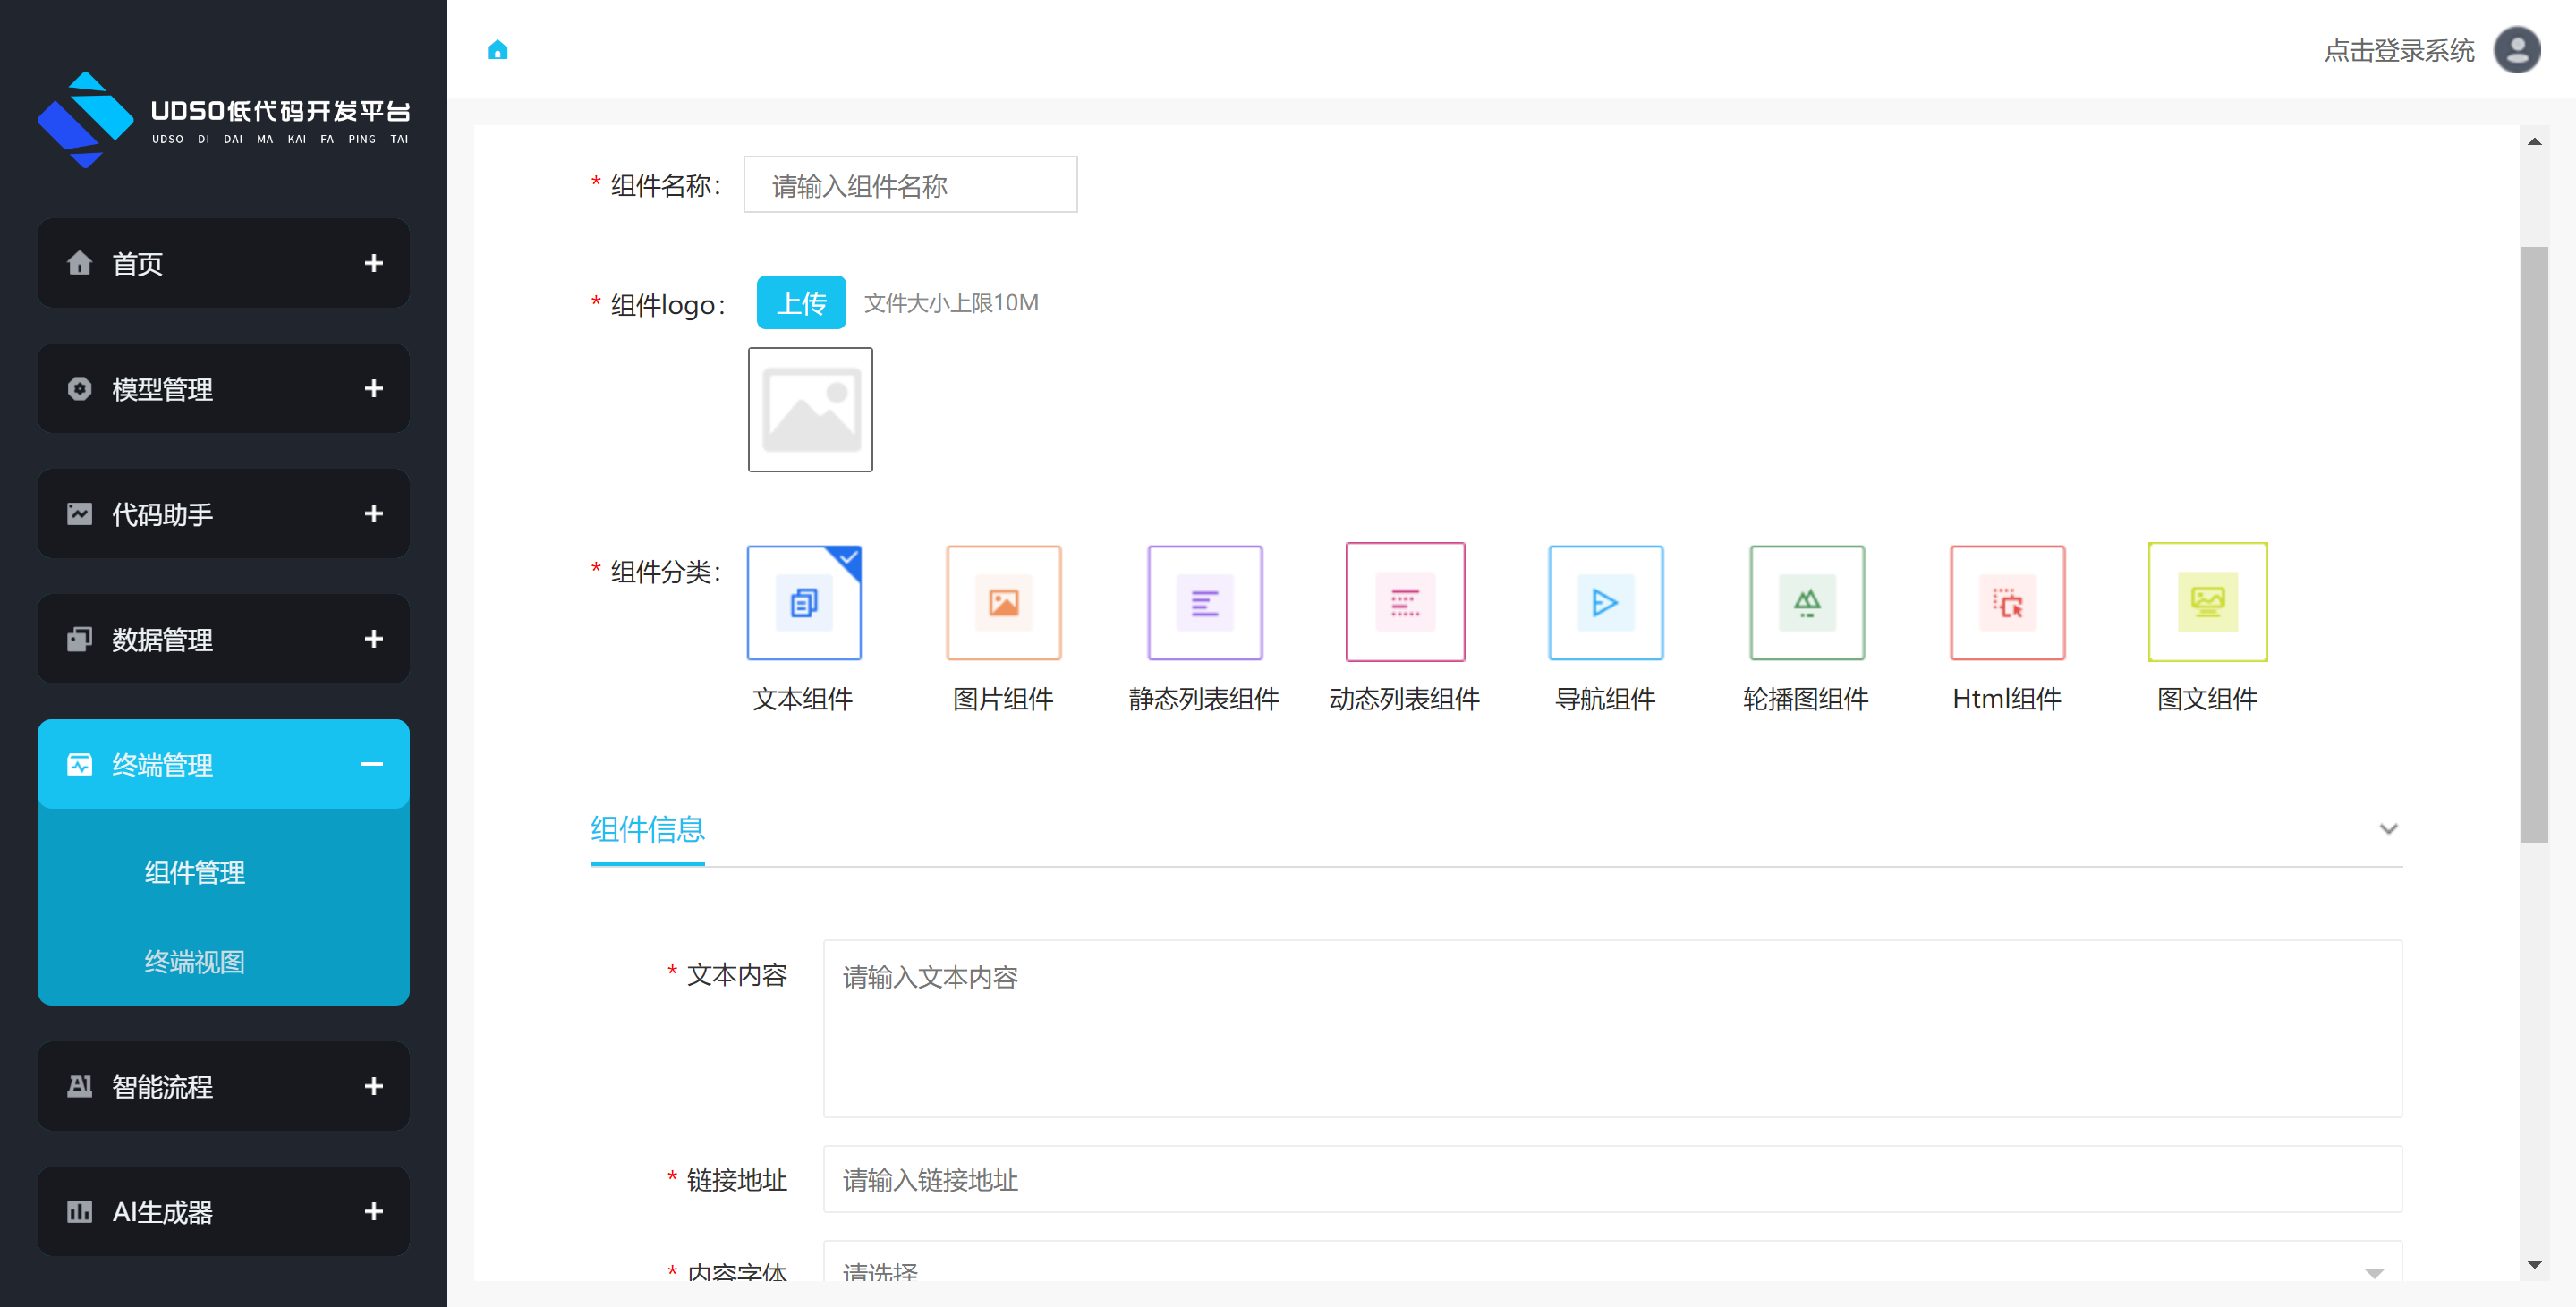Choose the 动态列表组件 category icon
Image resolution: width=2576 pixels, height=1307 pixels.
click(x=1404, y=602)
